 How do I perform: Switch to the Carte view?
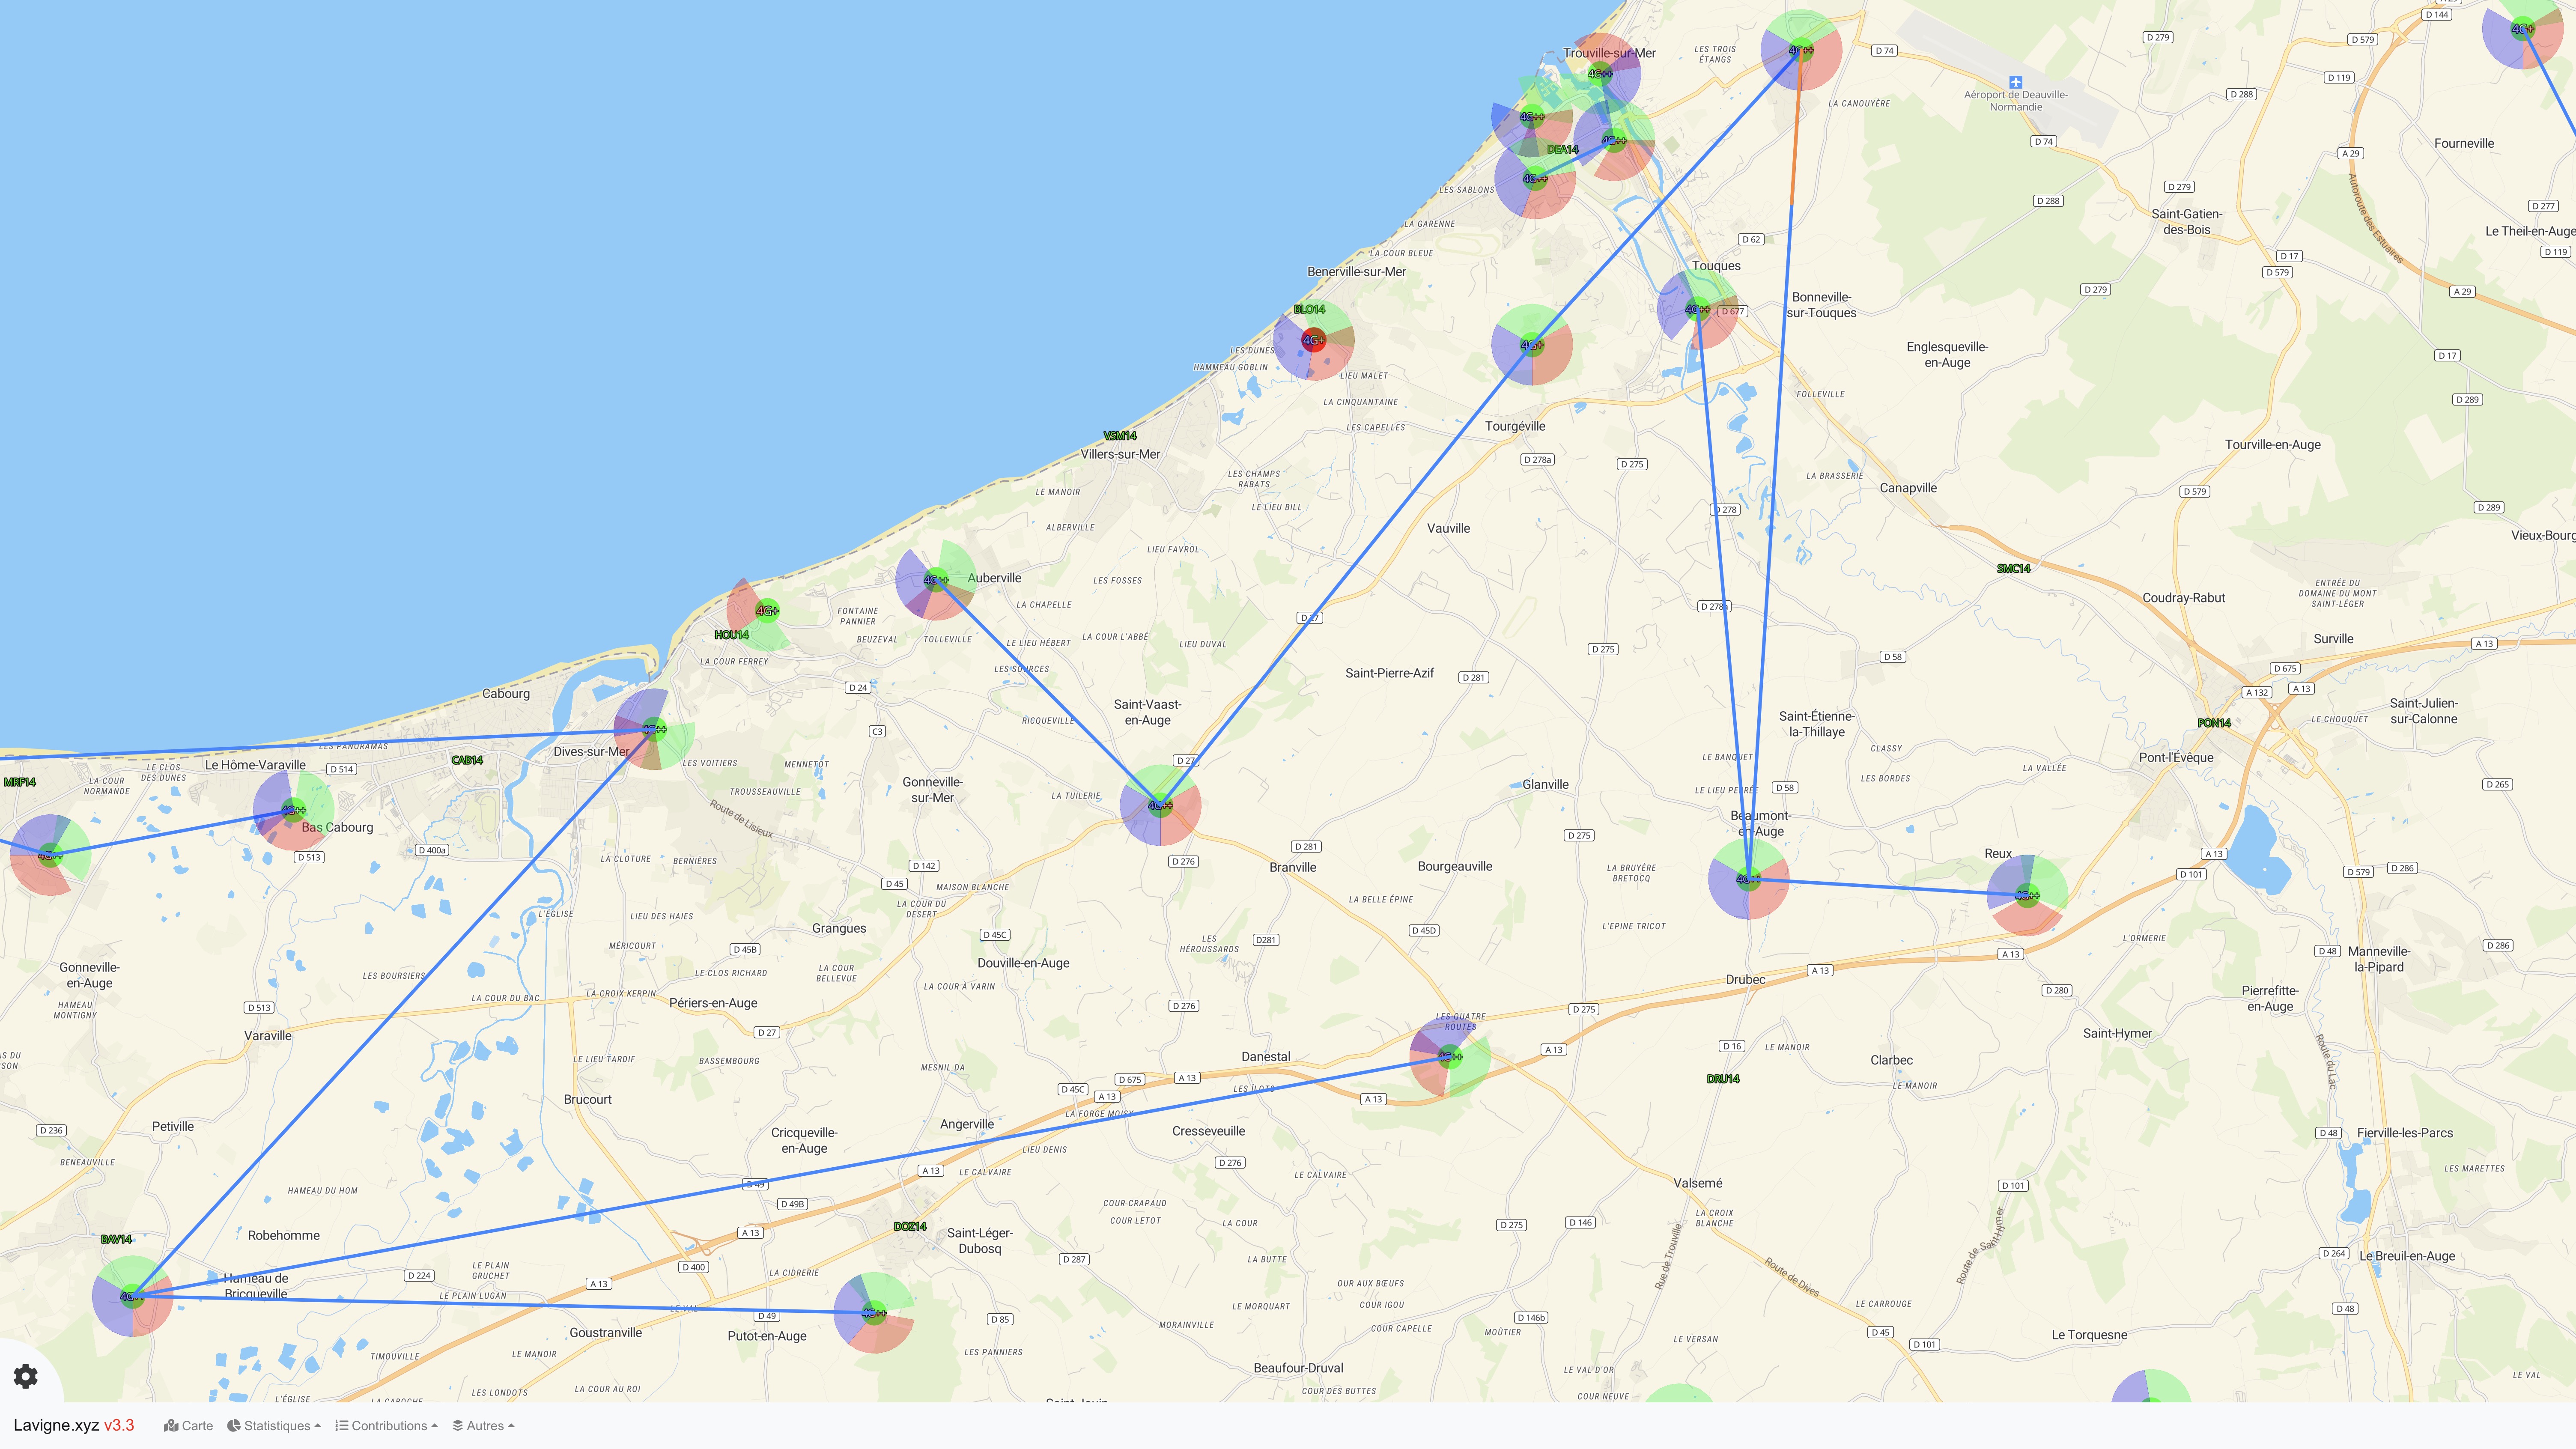[x=189, y=1426]
